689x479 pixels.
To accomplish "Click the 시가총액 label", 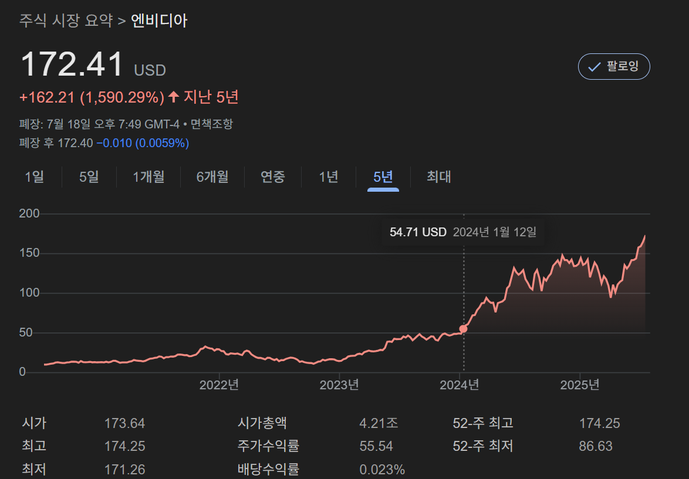I will tap(262, 423).
